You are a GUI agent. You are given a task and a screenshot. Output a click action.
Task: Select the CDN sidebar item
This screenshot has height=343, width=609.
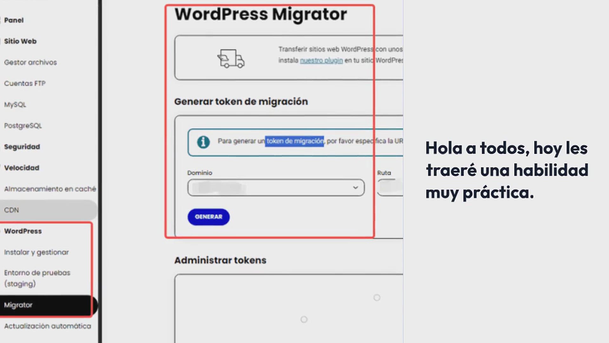tap(11, 210)
